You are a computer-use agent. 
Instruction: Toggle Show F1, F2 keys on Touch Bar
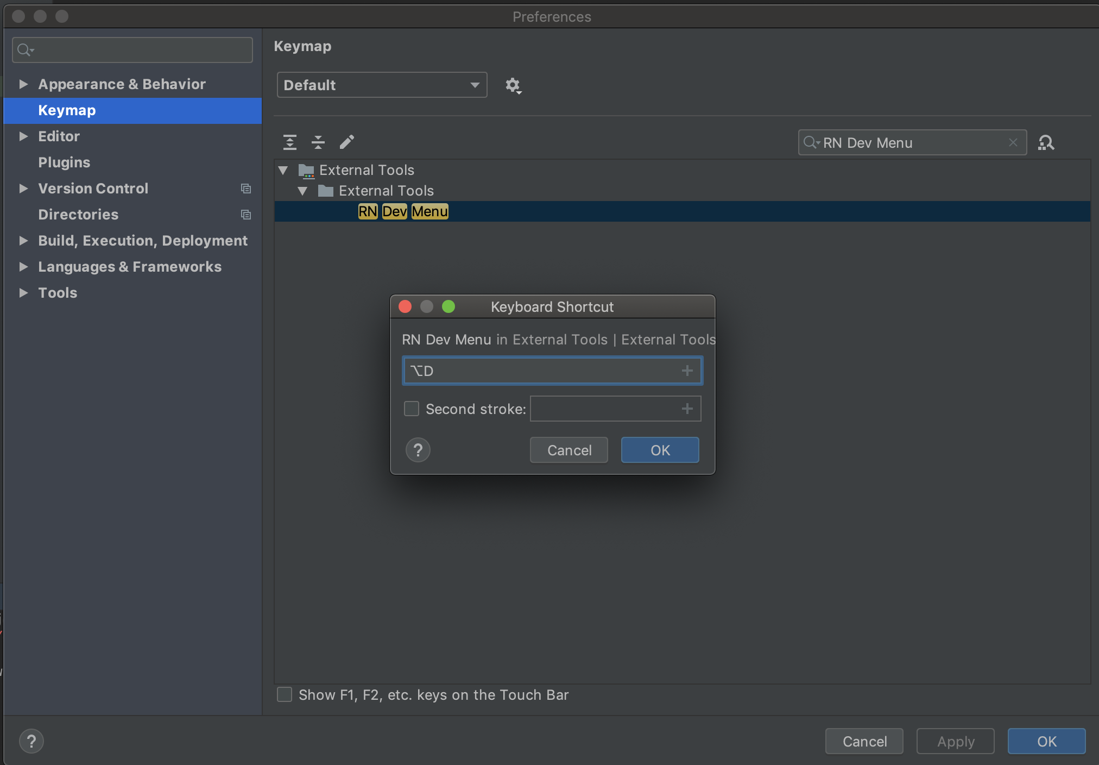tap(285, 694)
